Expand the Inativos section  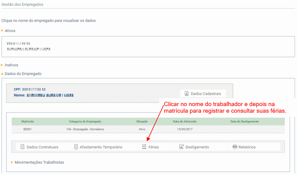coord(2,65)
